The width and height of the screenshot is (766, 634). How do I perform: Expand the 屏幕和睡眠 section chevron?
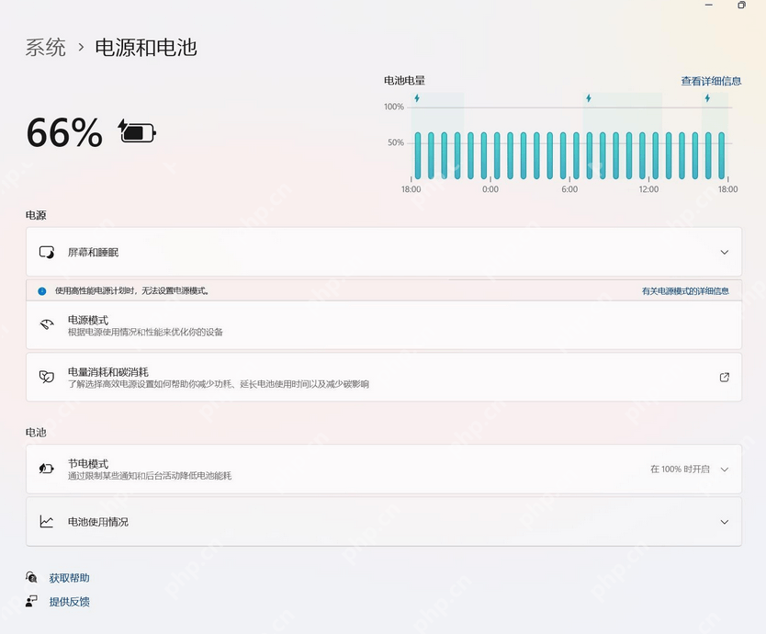click(x=725, y=253)
